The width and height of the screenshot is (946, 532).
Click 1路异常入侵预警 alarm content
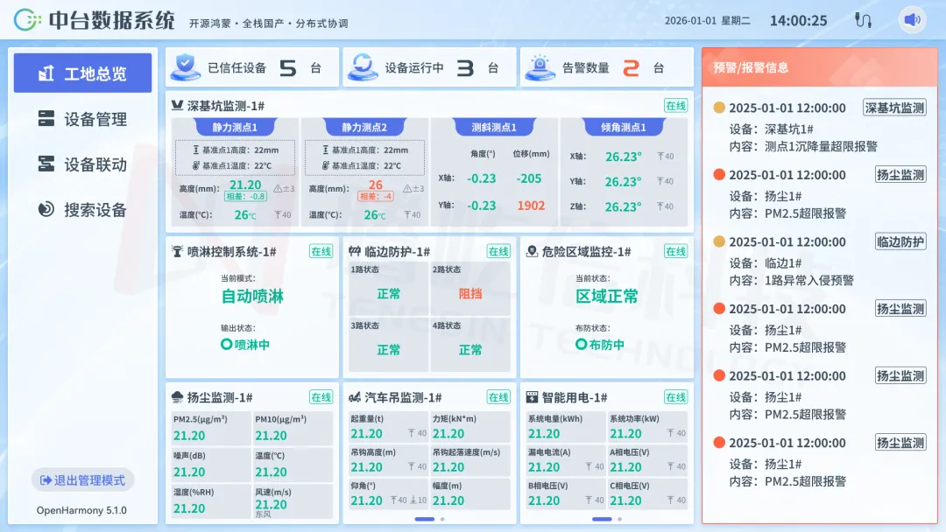[809, 280]
